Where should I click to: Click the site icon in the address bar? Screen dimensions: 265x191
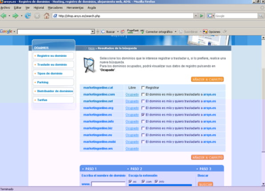click(55, 16)
